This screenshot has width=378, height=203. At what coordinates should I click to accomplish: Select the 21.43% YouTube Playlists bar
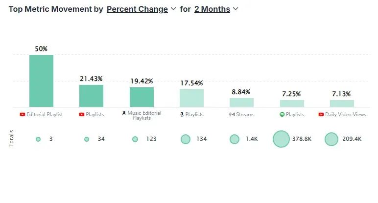point(91,96)
